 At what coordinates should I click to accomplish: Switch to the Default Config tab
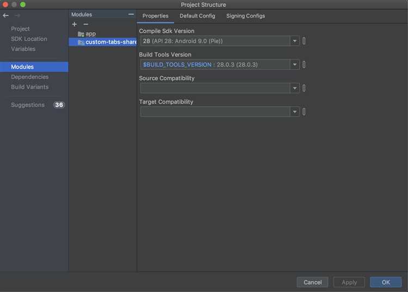(197, 16)
